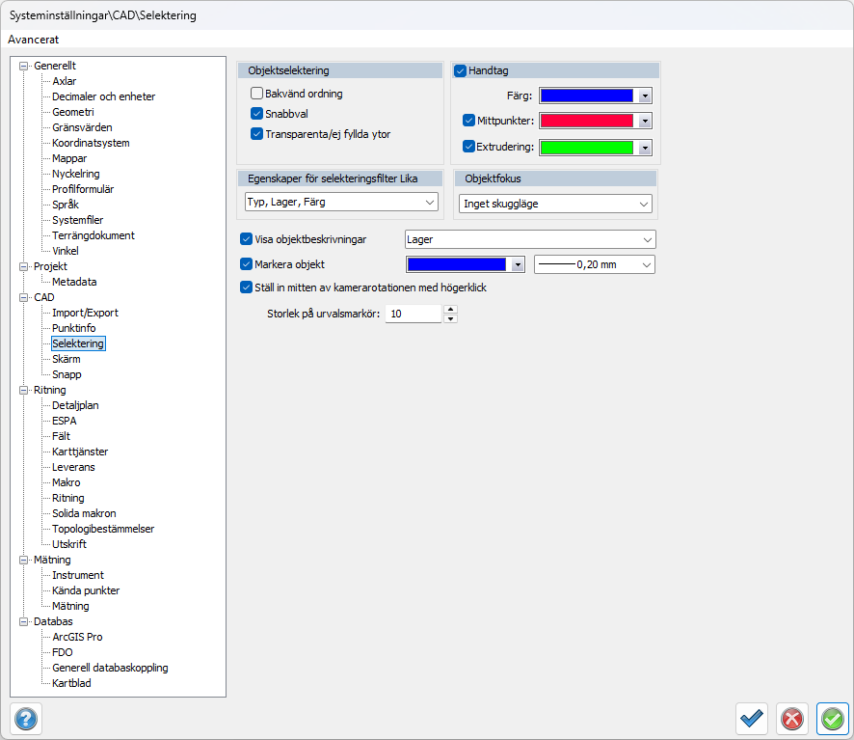Viewport: 854px width, 740px height.
Task: Open the Objektfokus Inget skuggläge dropdown
Action: (554, 204)
